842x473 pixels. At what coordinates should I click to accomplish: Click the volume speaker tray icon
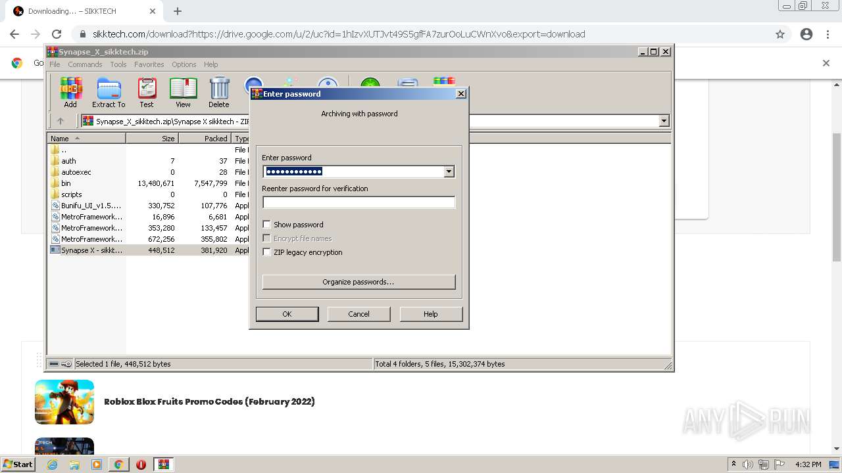[748, 464]
